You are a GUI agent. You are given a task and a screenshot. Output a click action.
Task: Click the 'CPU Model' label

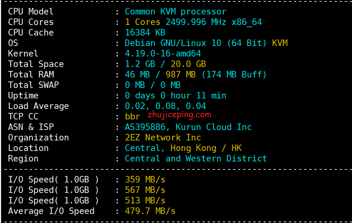[x=31, y=12]
